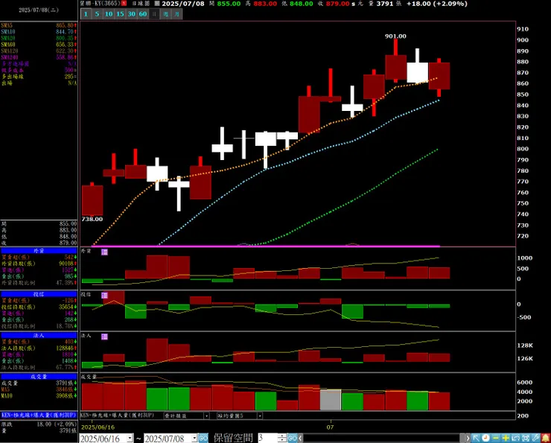This screenshot has height=443, width=551.
Task: Click the +18.00 (+2.09%) change text
Action: coord(437,4)
